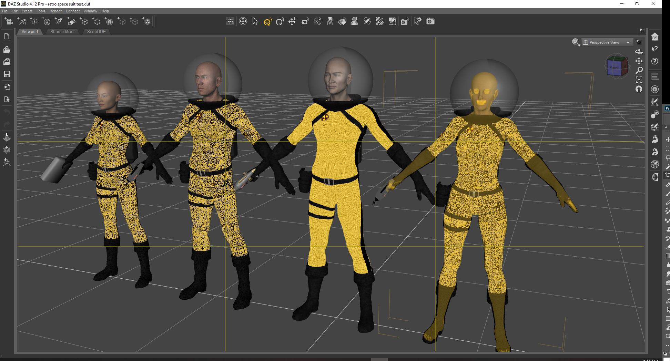This screenshot has width=670, height=361.
Task: Activate the Scale tool
Action: (305, 22)
